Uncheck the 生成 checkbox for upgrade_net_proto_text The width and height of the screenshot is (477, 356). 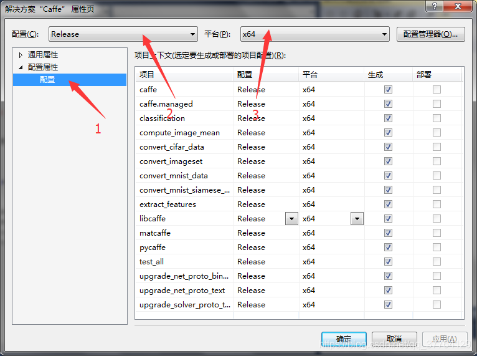coord(388,290)
